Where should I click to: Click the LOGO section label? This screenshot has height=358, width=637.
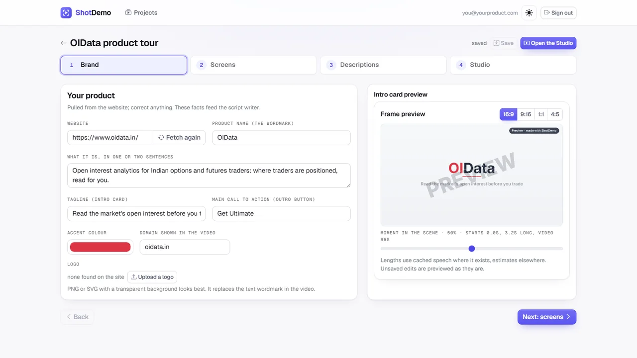74,265
